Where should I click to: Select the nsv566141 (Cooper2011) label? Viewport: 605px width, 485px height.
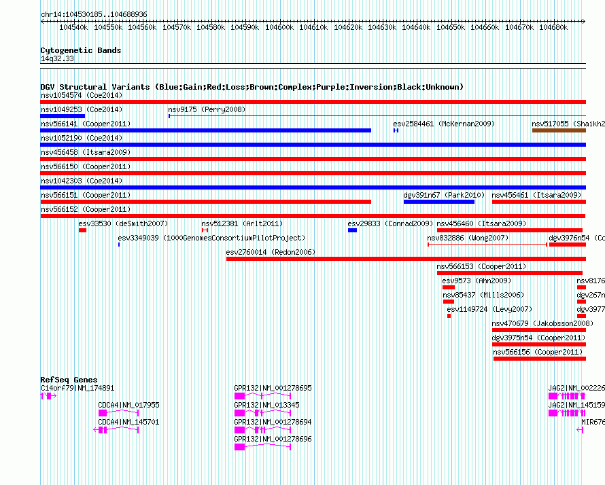(86, 124)
